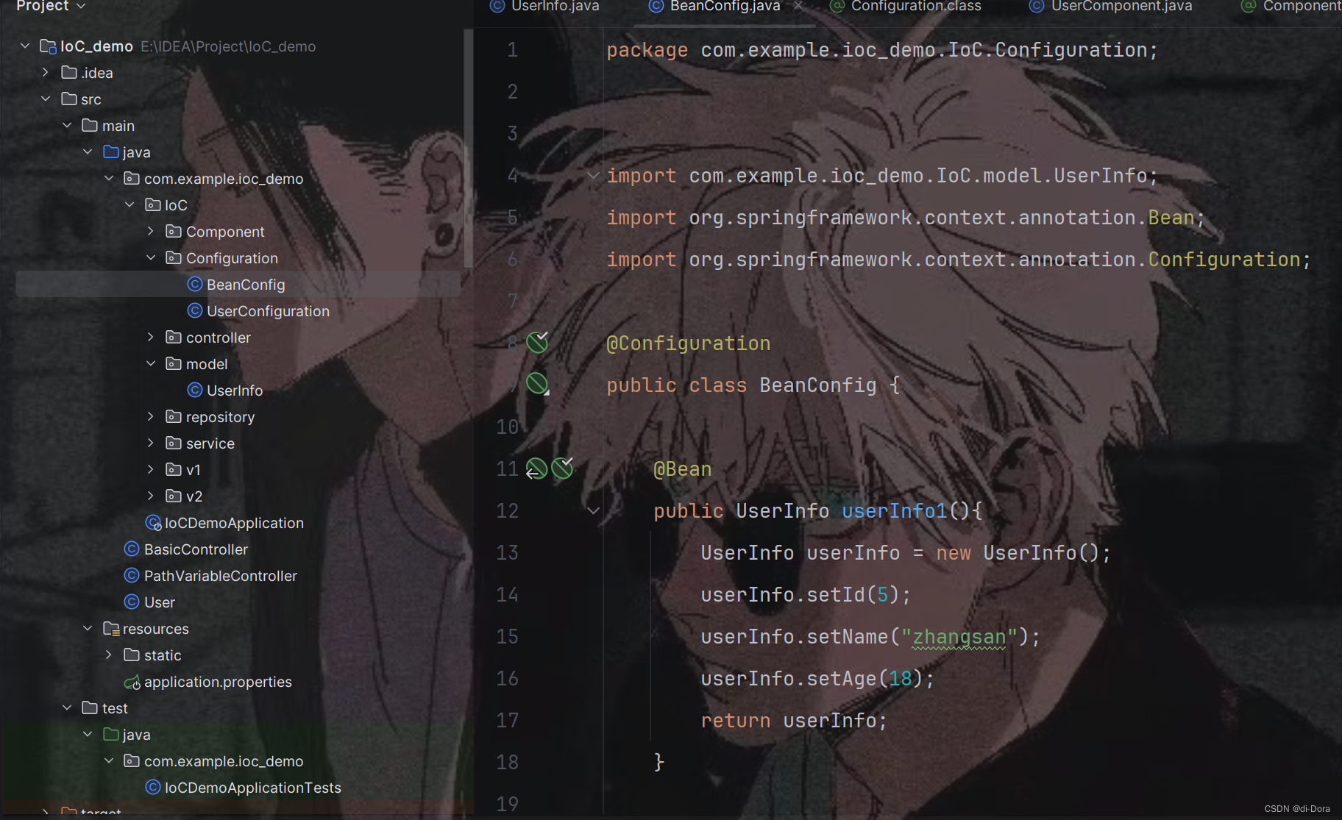Collapse the src folder
1342x820 pixels.
(x=46, y=99)
